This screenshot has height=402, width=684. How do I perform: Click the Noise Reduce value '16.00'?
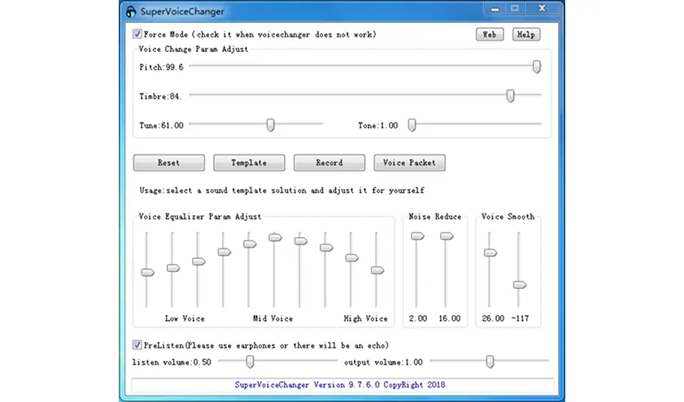point(449,318)
